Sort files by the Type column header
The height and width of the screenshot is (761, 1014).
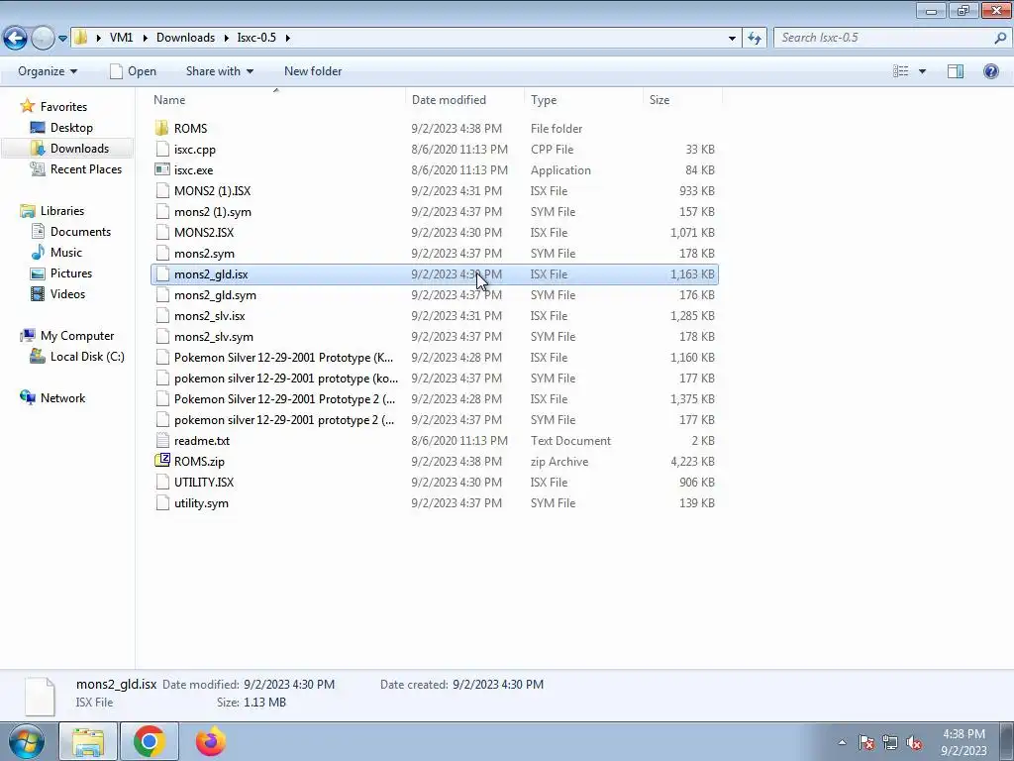[544, 100]
